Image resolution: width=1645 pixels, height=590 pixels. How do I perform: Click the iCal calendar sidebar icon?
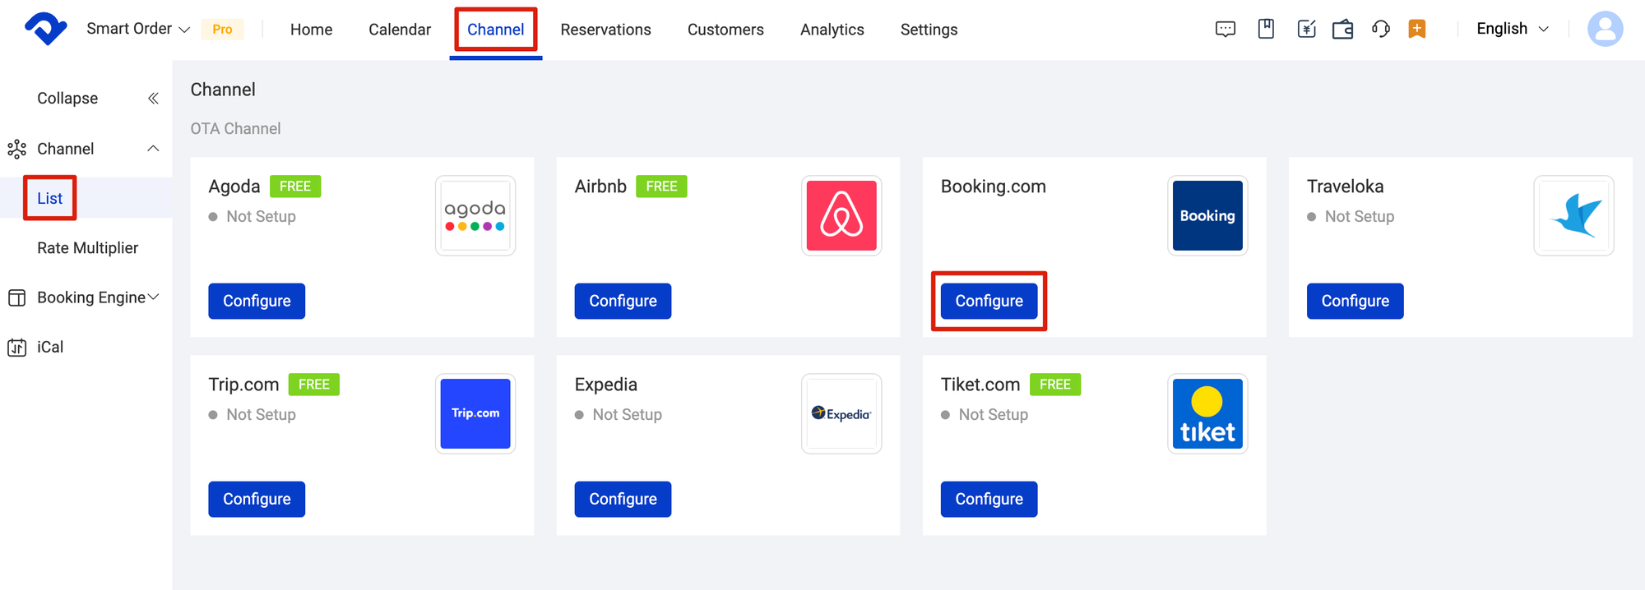[x=17, y=348]
